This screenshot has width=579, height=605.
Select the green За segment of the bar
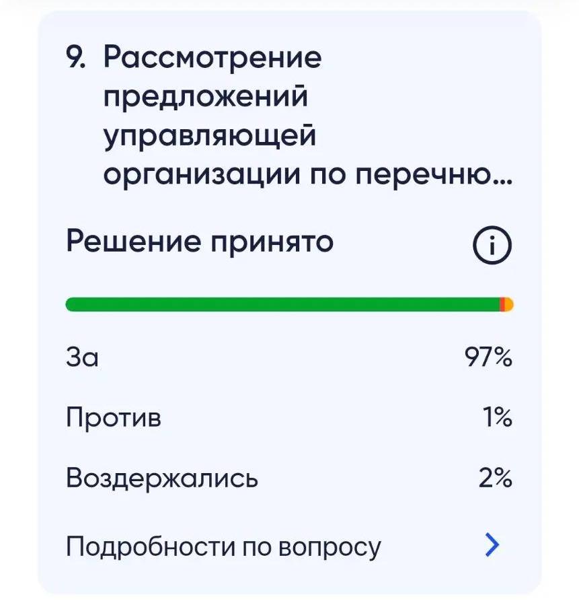tap(282, 304)
